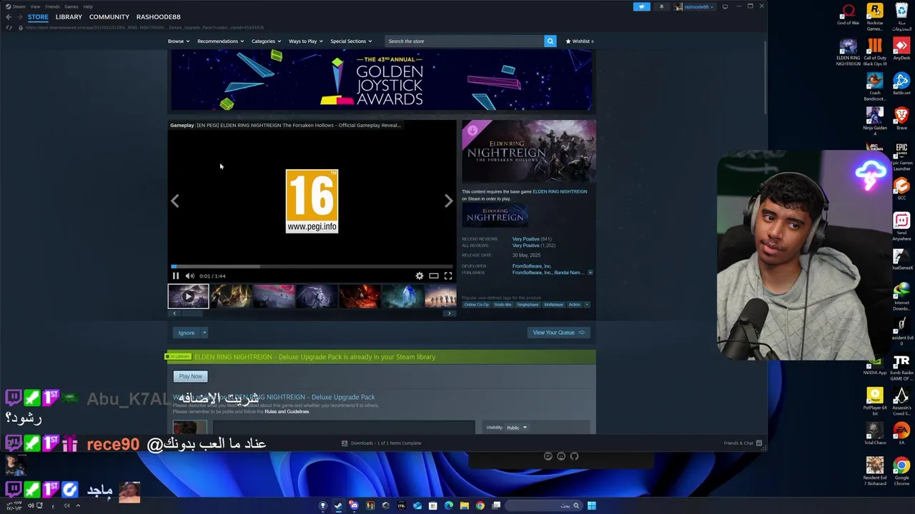Switch to the LIBRARY tab

69,16
